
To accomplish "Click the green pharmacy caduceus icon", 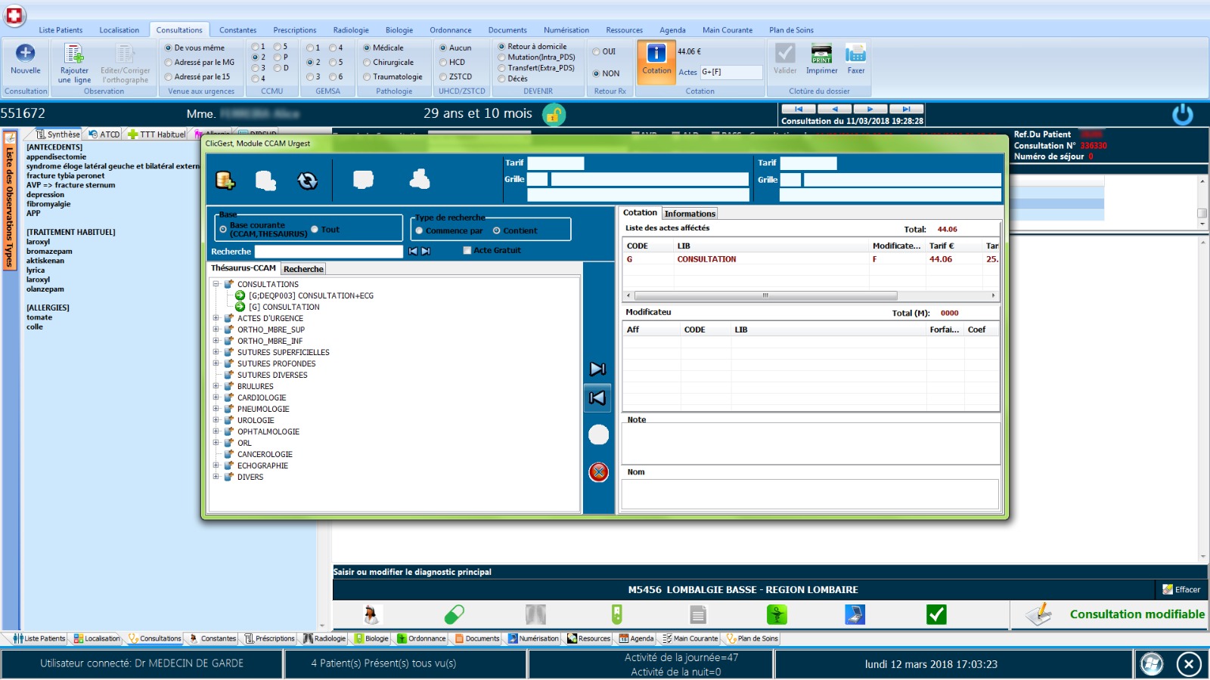I will pyautogui.click(x=777, y=614).
